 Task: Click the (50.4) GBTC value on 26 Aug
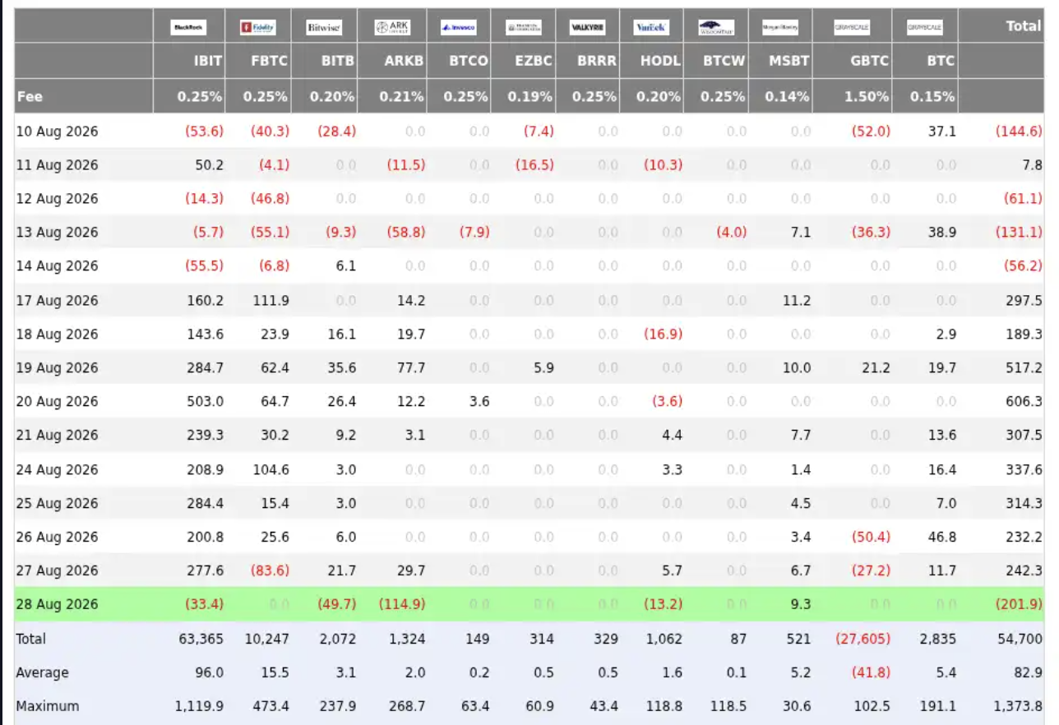point(872,538)
